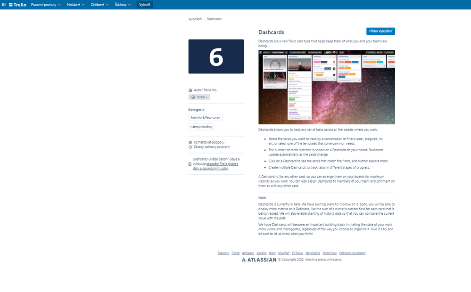Enlarge the Dashcards board screenshot

(327, 87)
